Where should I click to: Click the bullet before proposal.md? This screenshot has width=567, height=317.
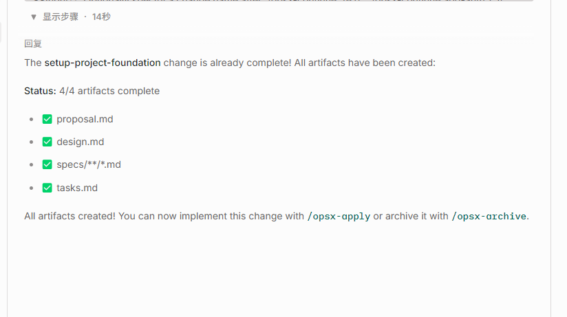32,119
